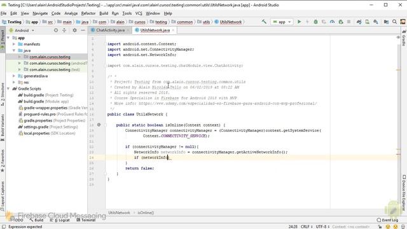Viewport: 407px width, 229px height.
Task: Collapse the app module node
Action: click(8, 38)
